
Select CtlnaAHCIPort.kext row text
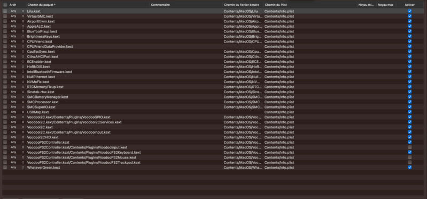tap(42, 56)
